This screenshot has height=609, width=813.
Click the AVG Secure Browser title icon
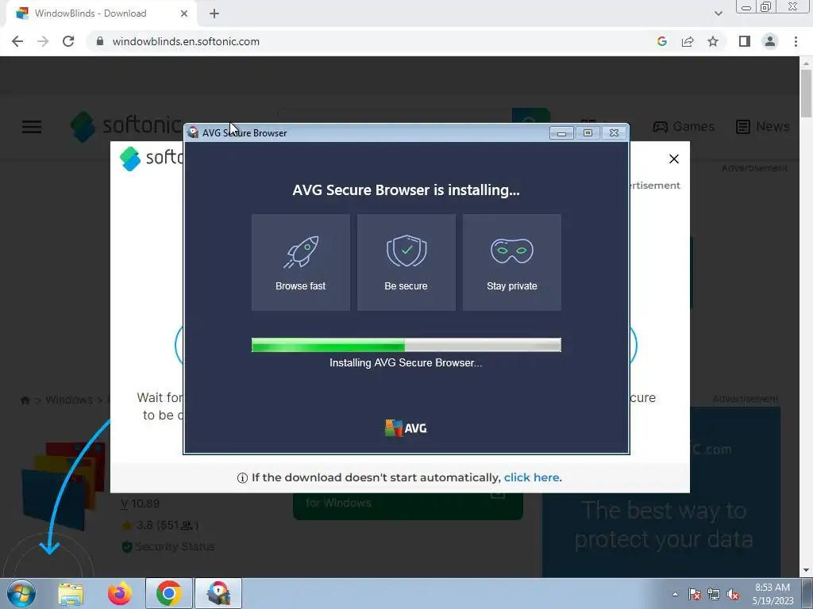coord(193,132)
